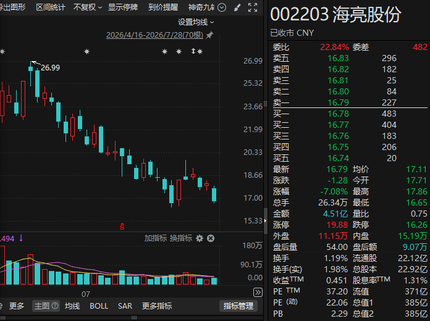The image size is (430, 321).
Task: Select the SAR indicator tab
Action: tap(125, 306)
